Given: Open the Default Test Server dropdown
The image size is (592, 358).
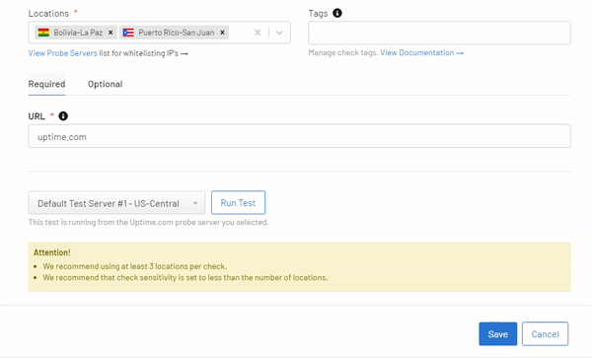Looking at the screenshot, I should (x=116, y=203).
